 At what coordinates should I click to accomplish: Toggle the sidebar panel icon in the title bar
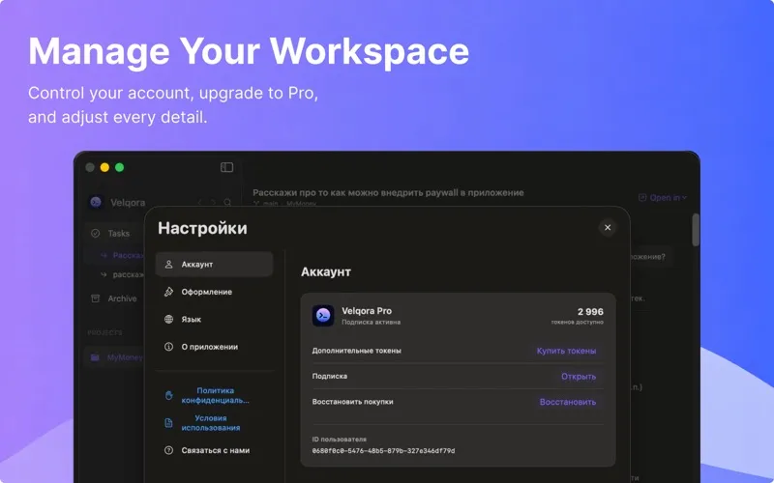(226, 167)
